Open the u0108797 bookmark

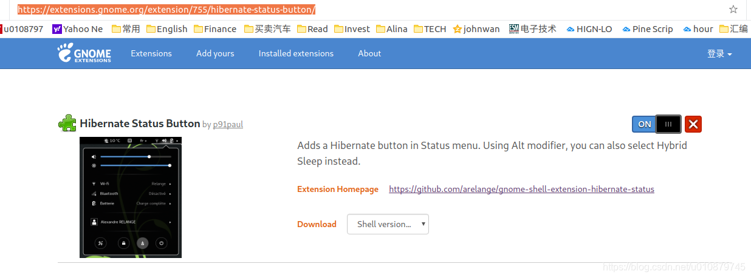(x=22, y=28)
